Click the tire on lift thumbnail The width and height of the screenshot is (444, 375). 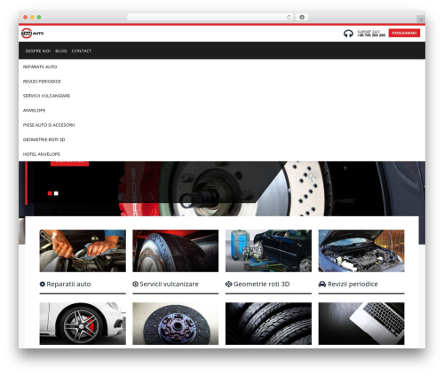176,251
